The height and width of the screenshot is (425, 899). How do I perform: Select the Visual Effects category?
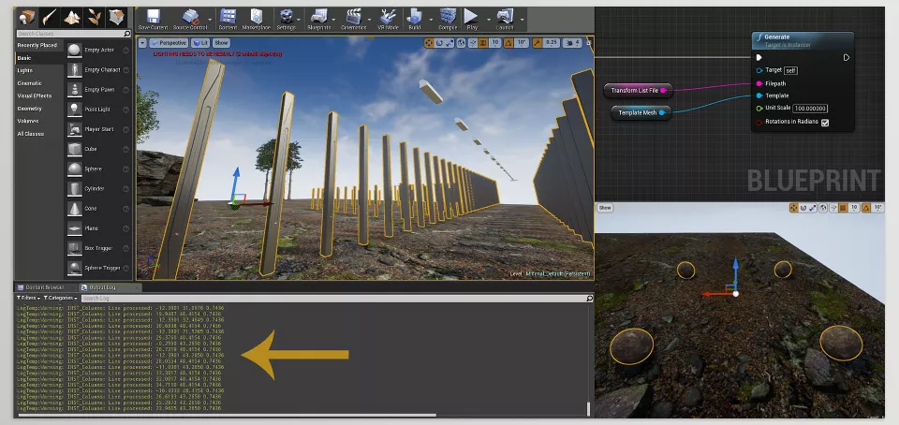[35, 95]
